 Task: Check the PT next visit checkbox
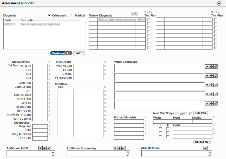(x=186, y=114)
